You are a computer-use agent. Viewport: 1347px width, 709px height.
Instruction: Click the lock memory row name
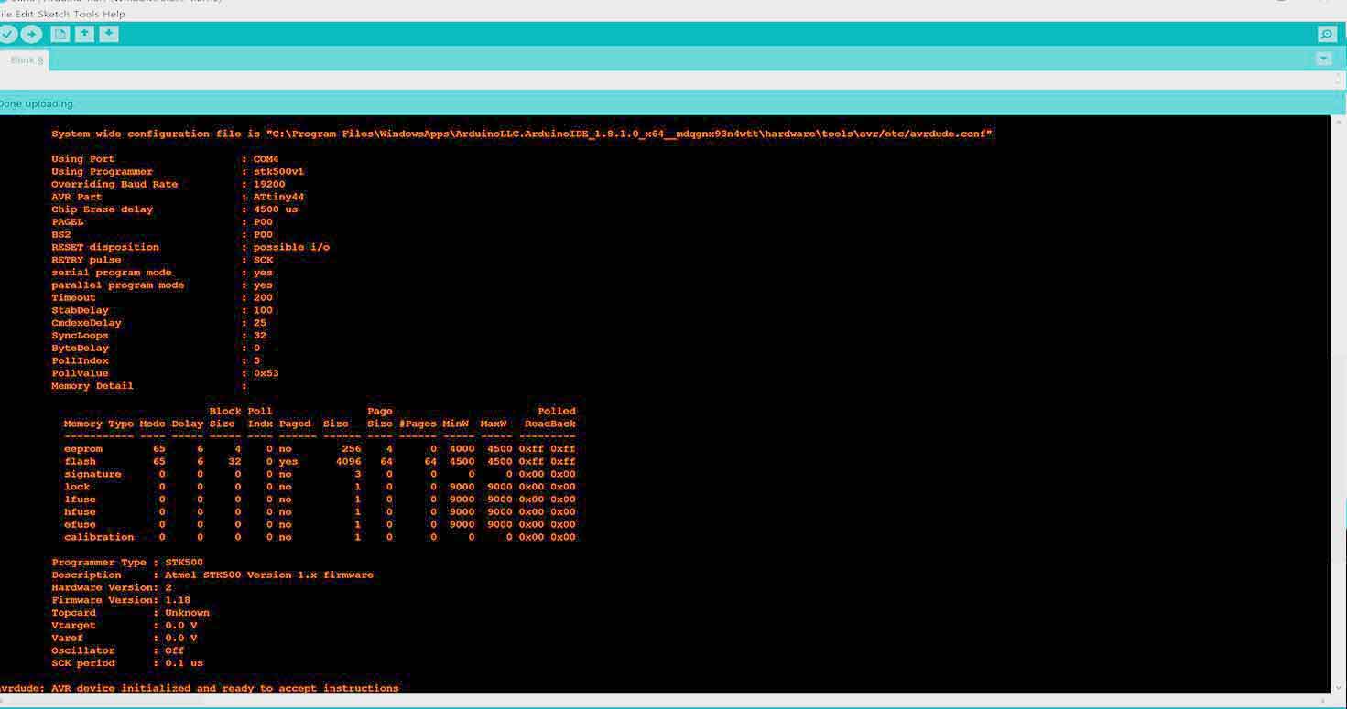tap(77, 487)
